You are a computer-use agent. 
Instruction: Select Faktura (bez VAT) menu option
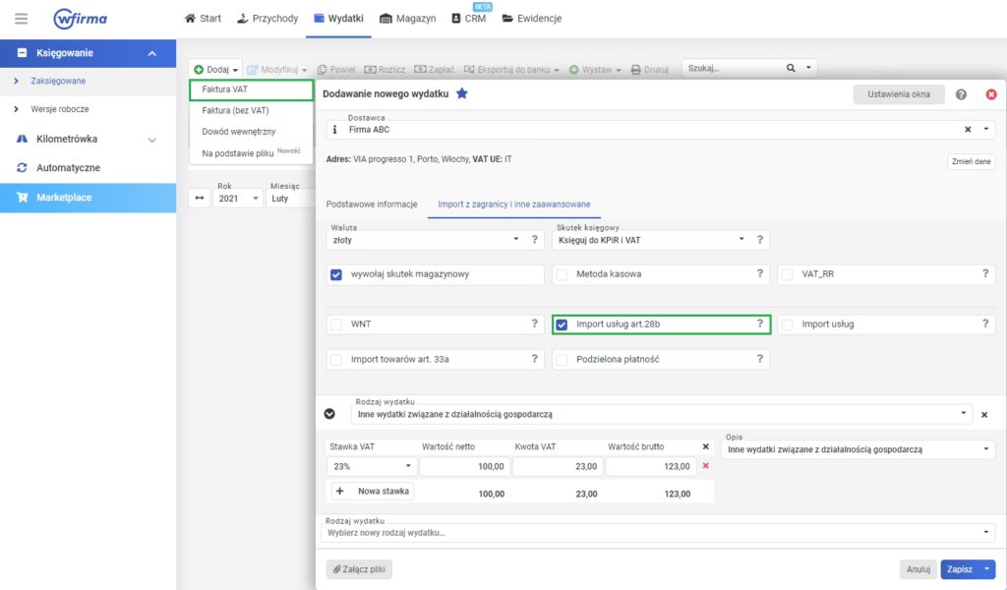click(235, 110)
